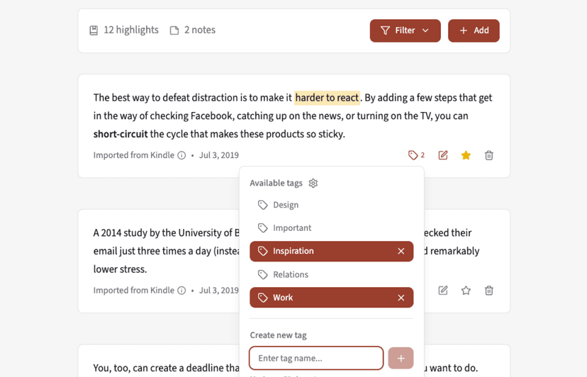Click the 12 highlights counter
This screenshot has width=587, height=377.
click(124, 30)
